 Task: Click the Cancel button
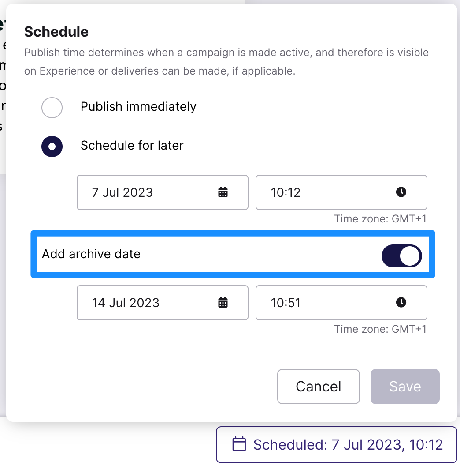tap(319, 387)
